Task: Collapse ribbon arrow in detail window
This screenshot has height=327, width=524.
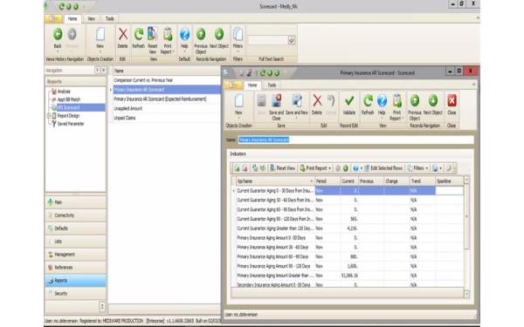Action: 473,85
